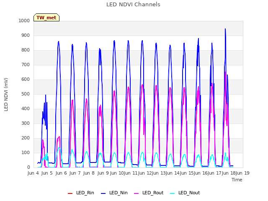Click the 1000 y-axis tick label
Screen dimensions: 268x201
(24, 21)
